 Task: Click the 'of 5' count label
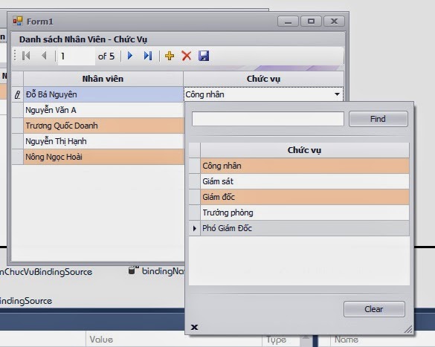point(106,56)
